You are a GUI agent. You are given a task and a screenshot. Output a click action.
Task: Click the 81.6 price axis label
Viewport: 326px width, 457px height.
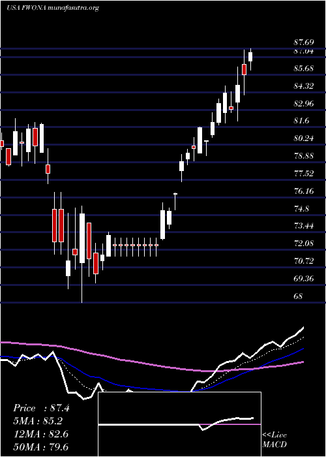coord(301,121)
